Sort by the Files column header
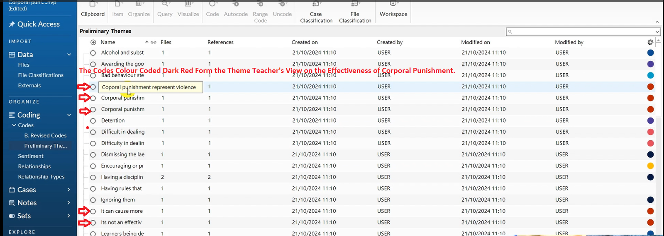 [166, 42]
